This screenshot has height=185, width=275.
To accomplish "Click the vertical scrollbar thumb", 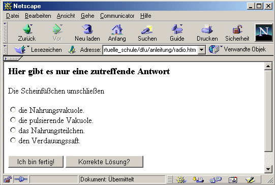I will [268, 111].
